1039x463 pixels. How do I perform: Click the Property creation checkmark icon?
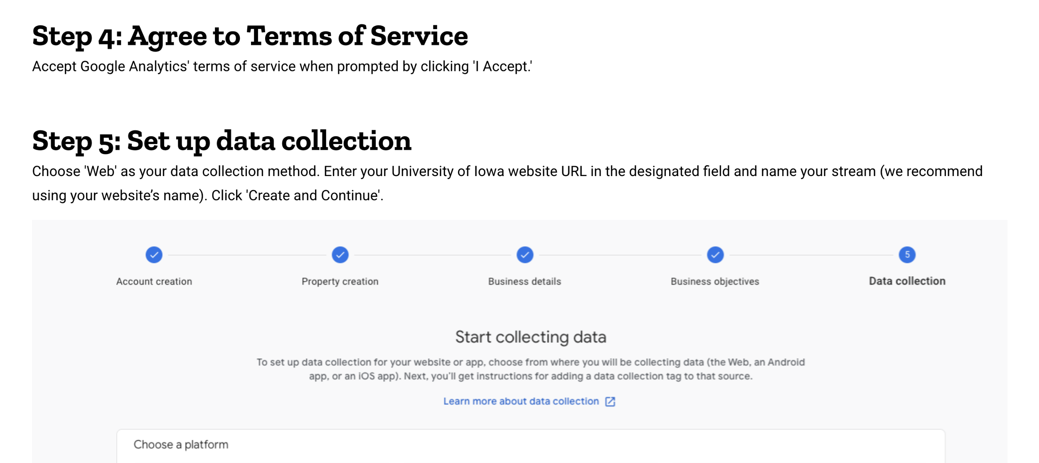340,255
